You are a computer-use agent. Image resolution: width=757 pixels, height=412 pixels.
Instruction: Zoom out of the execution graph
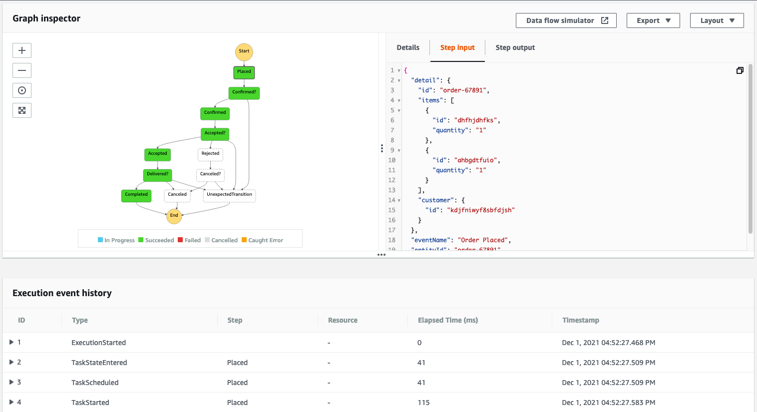pyautogui.click(x=21, y=70)
